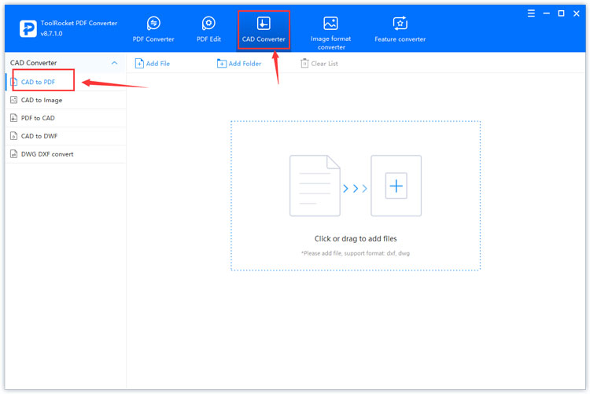This screenshot has height=394, width=590.
Task: Click the Image format converter picture icon
Action: point(330,24)
